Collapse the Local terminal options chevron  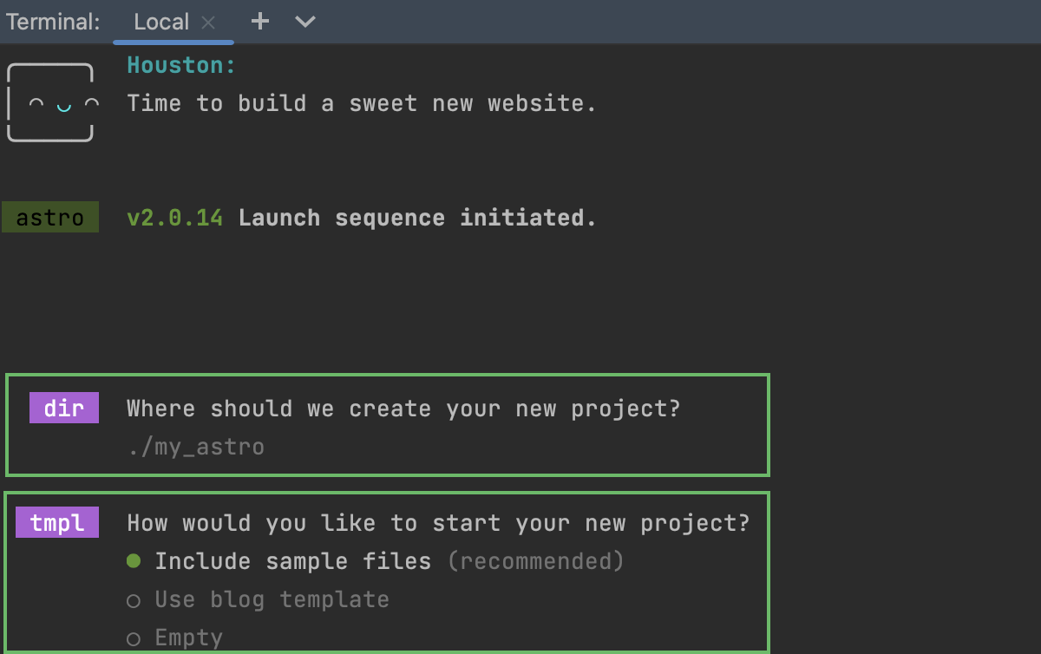(x=304, y=21)
